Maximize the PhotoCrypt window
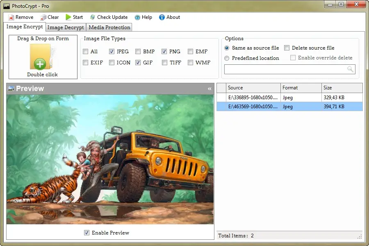The image size is (369, 246). [341, 5]
